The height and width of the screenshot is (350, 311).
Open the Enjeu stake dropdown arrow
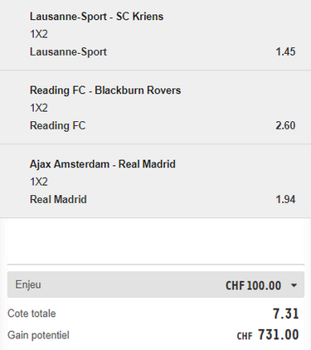tap(294, 285)
